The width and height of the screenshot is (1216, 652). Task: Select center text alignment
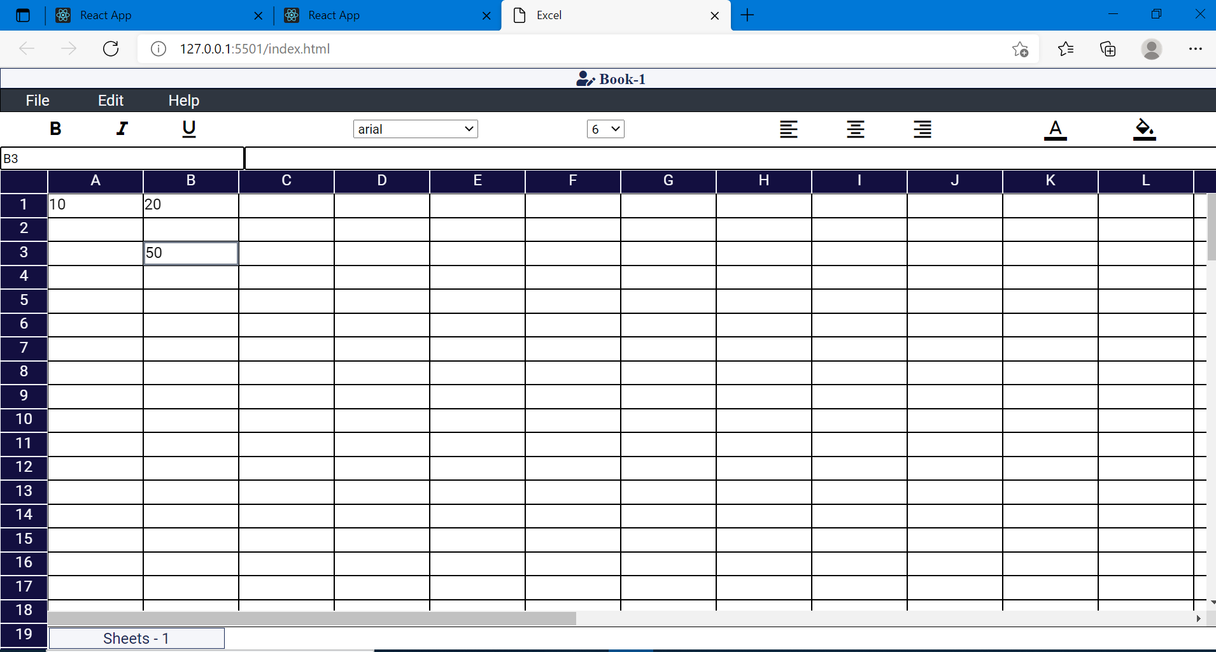(855, 129)
